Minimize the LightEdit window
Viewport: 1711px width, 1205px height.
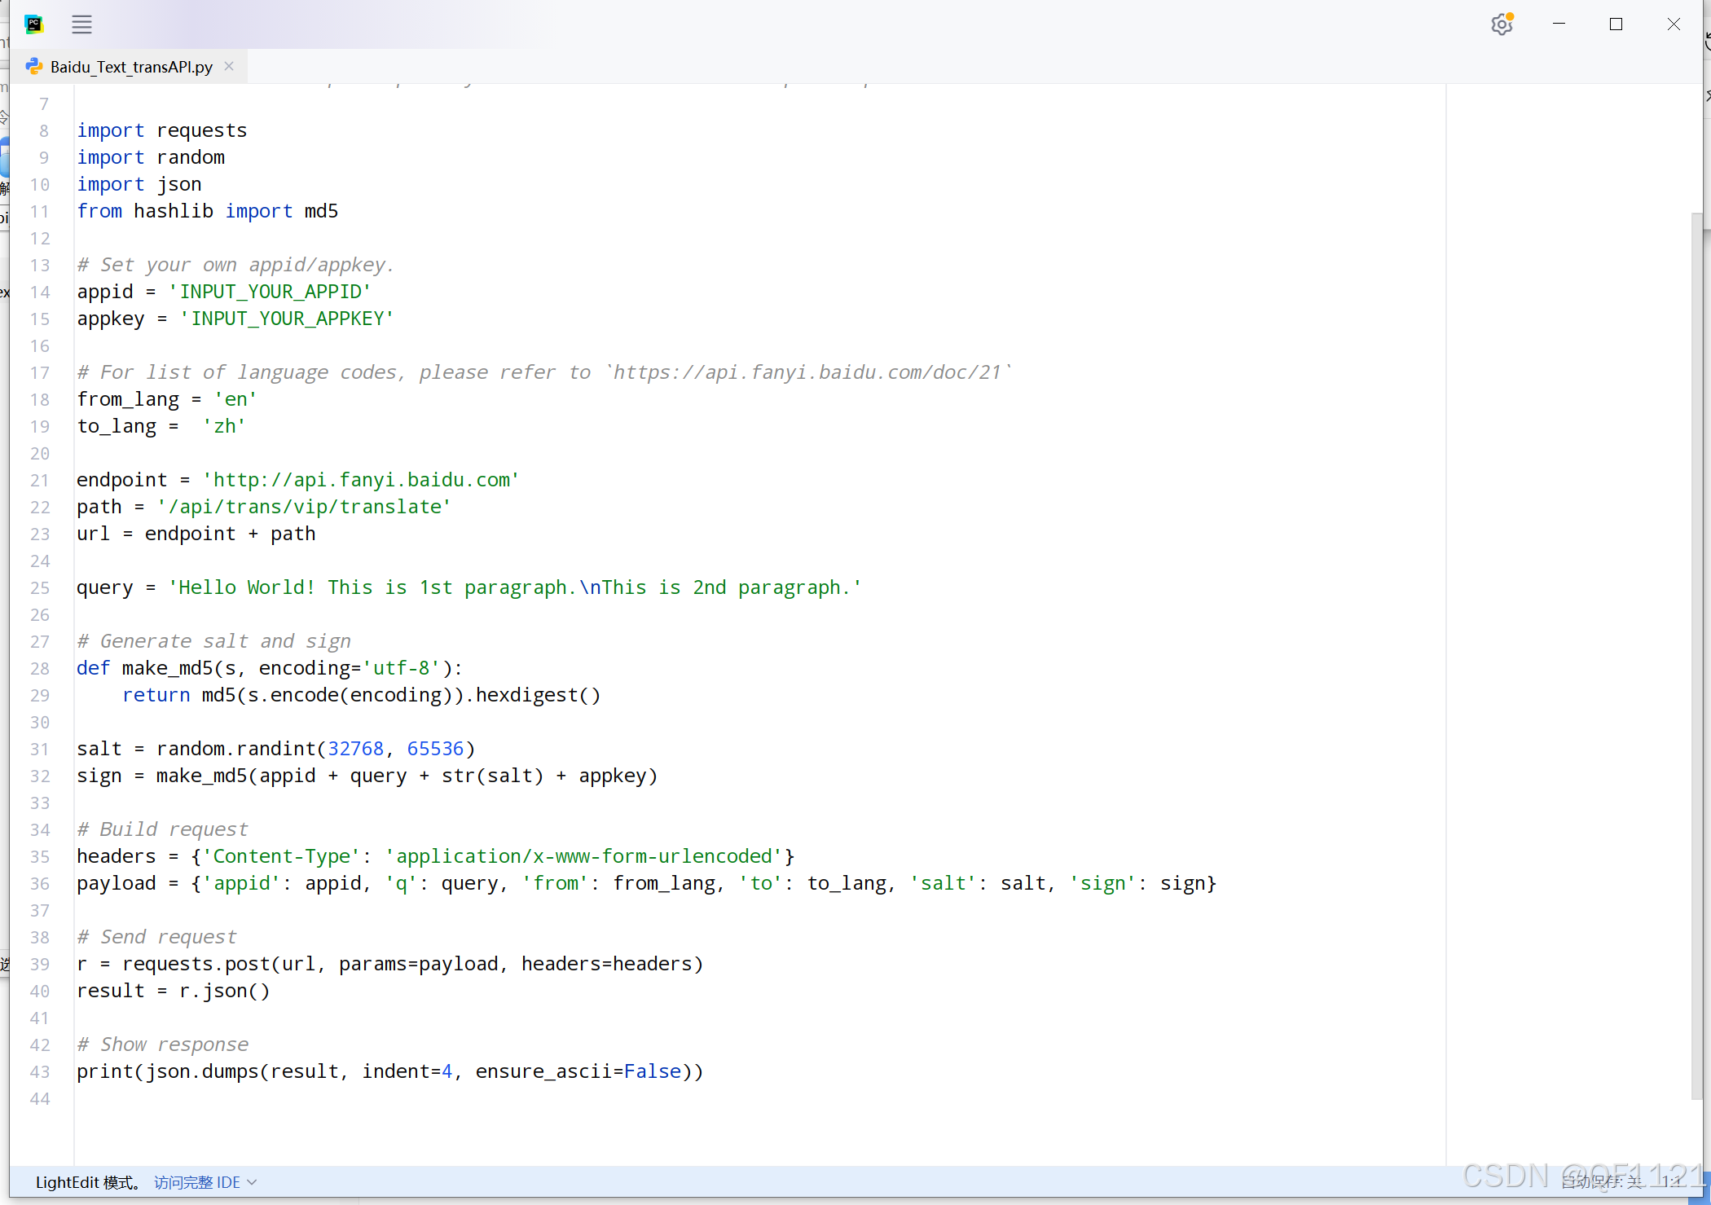[x=1559, y=24]
